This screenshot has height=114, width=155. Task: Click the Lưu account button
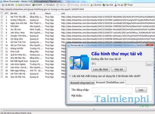coord(141,90)
